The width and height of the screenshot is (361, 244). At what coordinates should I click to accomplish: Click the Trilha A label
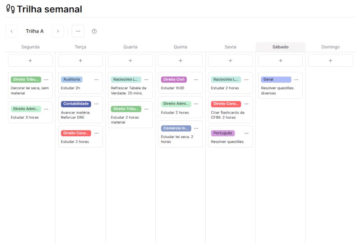pos(35,31)
